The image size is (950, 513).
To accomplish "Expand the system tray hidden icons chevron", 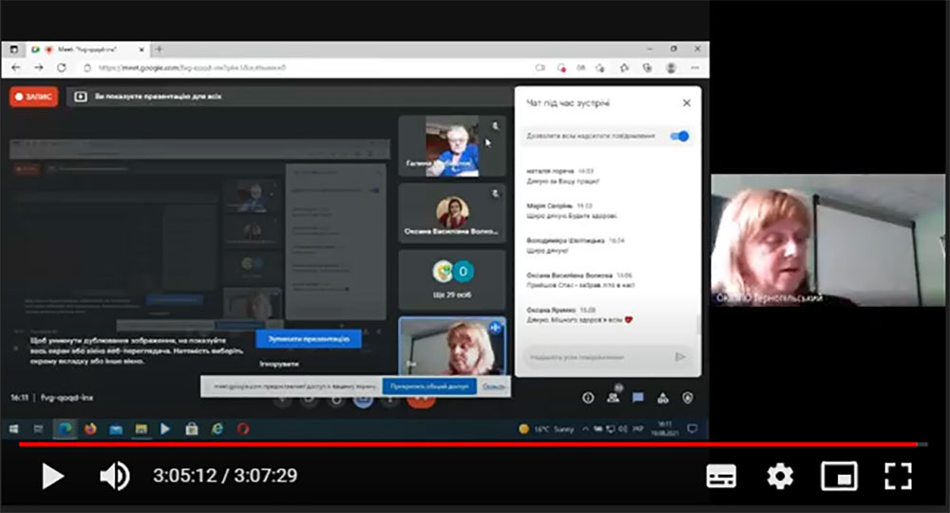I will tap(585, 428).
